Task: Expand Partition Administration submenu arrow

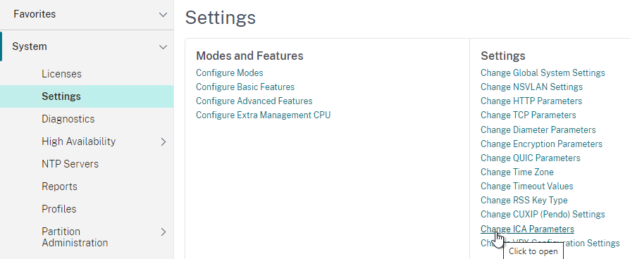Action: click(x=163, y=232)
